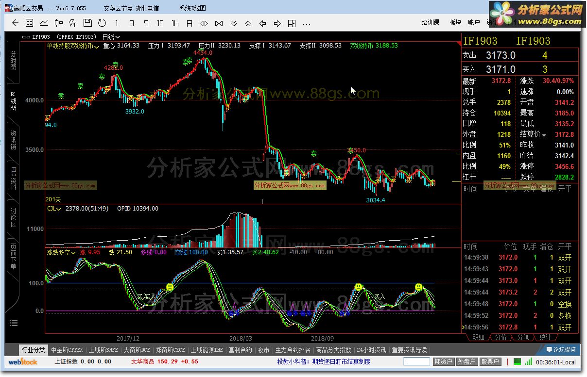587x377 pixels.
Task: Click the 股票户 button
Action: pos(490,361)
